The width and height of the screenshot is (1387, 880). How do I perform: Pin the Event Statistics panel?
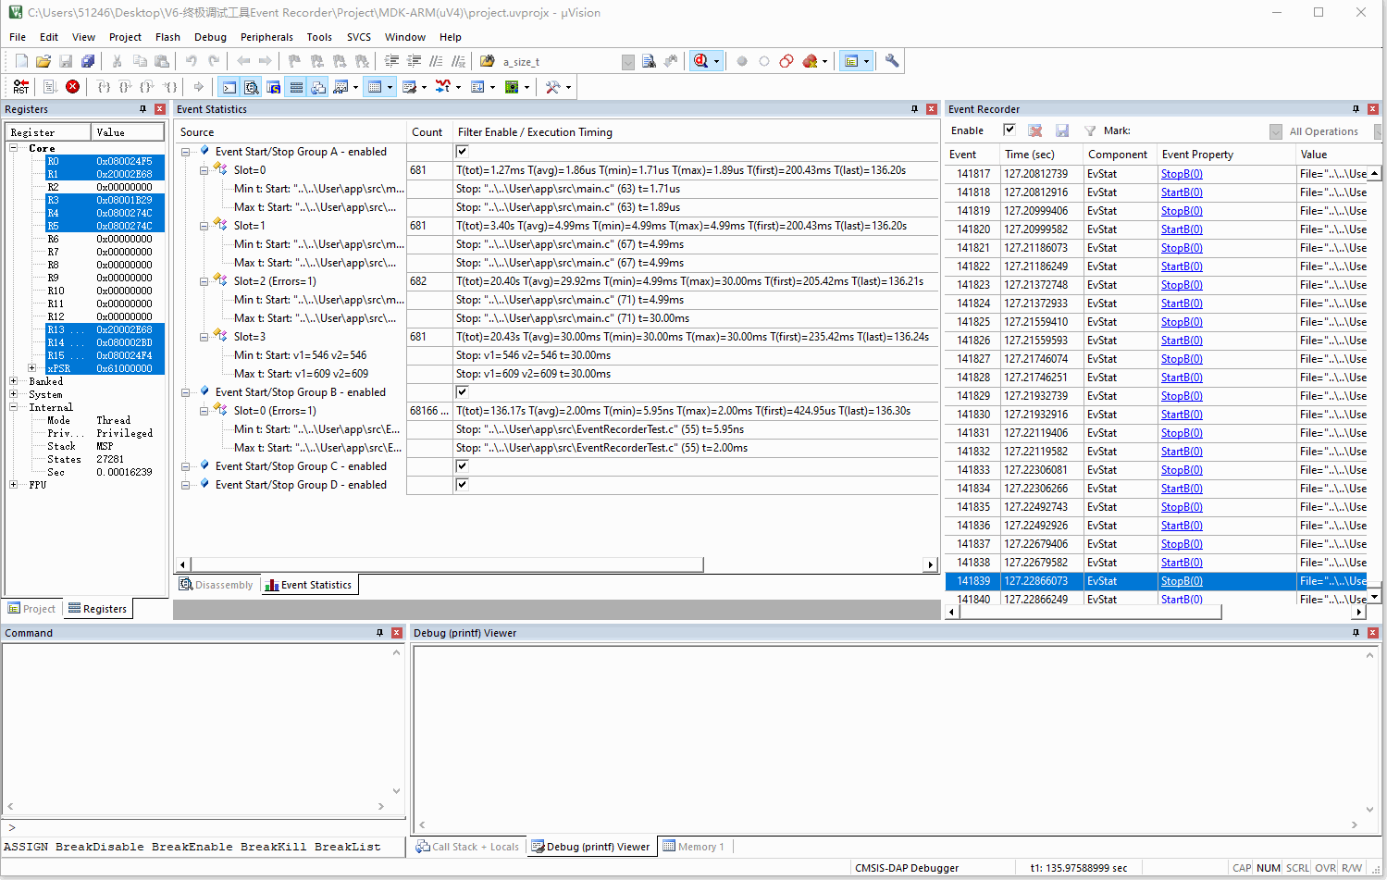(x=914, y=109)
